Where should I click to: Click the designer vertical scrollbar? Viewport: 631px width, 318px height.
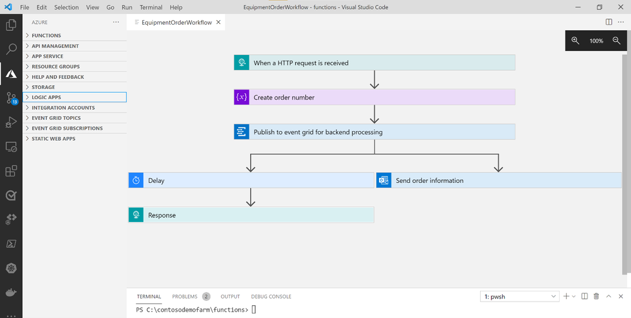(625, 165)
